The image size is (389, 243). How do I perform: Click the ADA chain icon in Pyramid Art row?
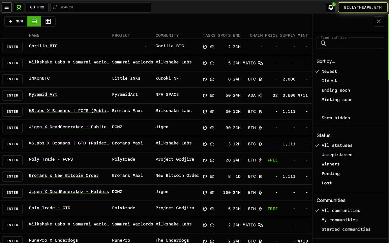coord(260,96)
